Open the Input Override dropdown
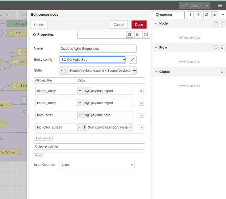Viewport: 226px width, 199px height. 97,165
